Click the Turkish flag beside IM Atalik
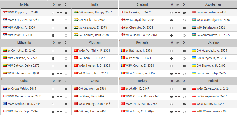The width and height of the screenshot is (237, 115). click(123, 88)
